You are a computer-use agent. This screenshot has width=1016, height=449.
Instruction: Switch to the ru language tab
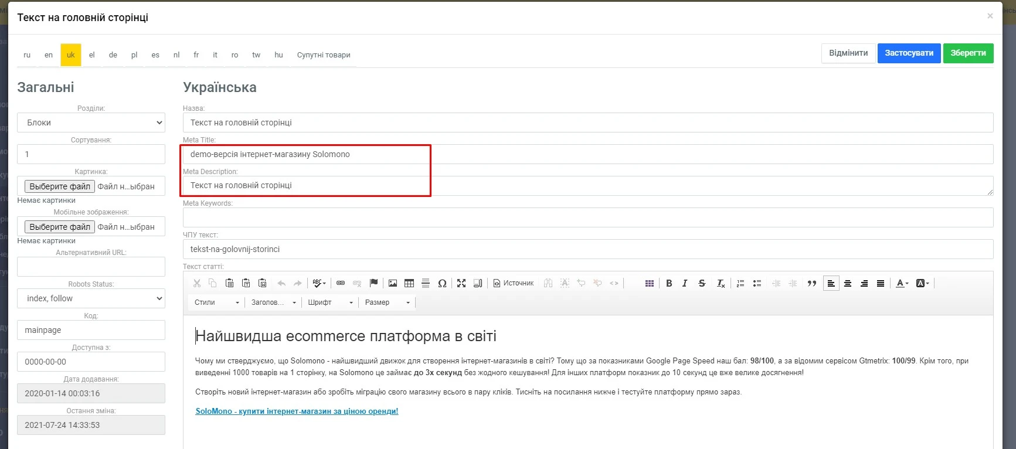[27, 55]
